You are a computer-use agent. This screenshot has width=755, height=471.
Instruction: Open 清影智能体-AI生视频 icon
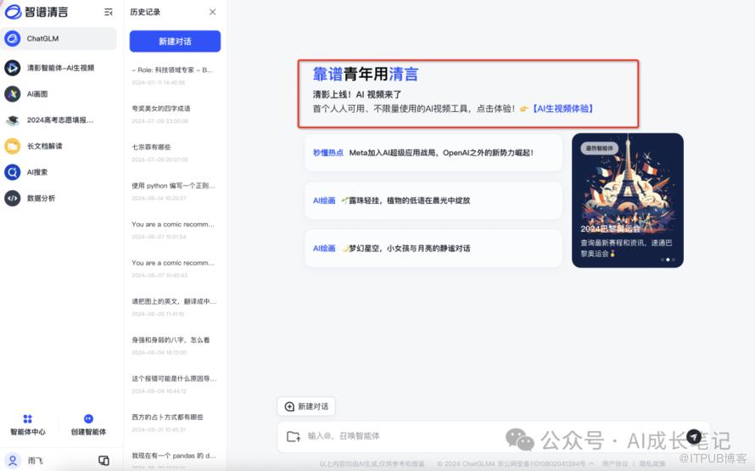point(13,68)
